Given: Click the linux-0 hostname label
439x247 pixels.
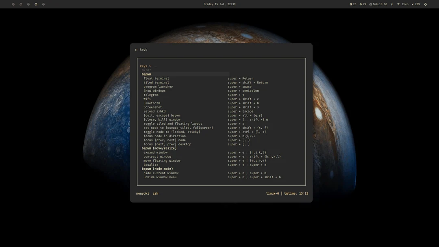Looking at the screenshot, I should [272, 193].
